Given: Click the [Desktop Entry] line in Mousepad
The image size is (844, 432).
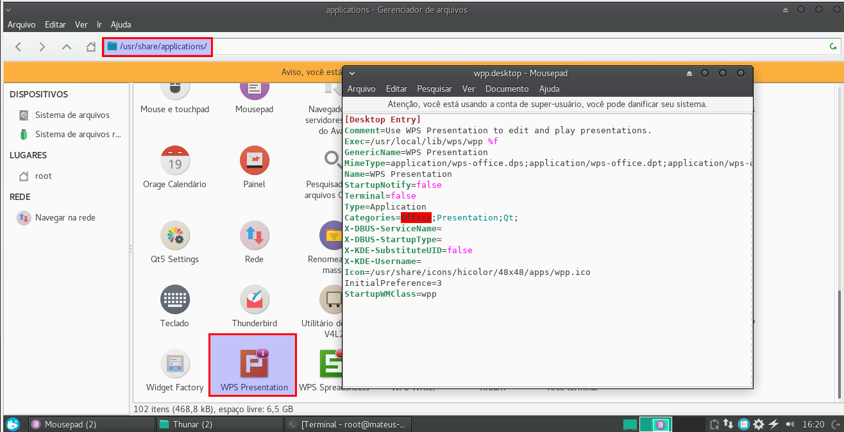Looking at the screenshot, I should point(382,120).
